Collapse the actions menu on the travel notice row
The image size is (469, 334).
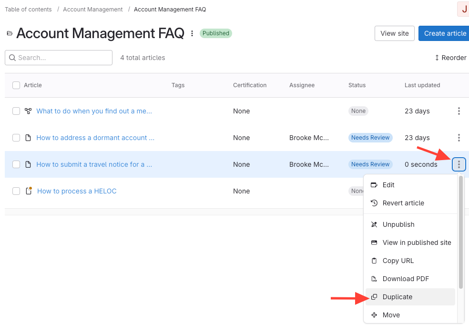click(x=459, y=164)
